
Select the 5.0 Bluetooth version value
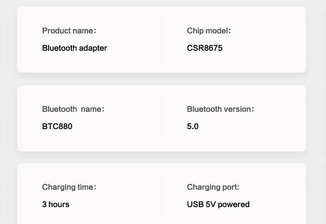coord(193,127)
